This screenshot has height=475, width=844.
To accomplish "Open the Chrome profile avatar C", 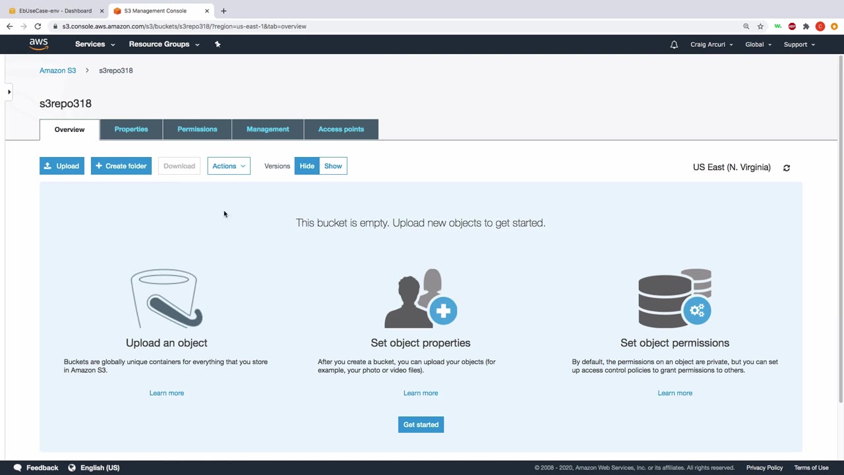I will pyautogui.click(x=820, y=26).
